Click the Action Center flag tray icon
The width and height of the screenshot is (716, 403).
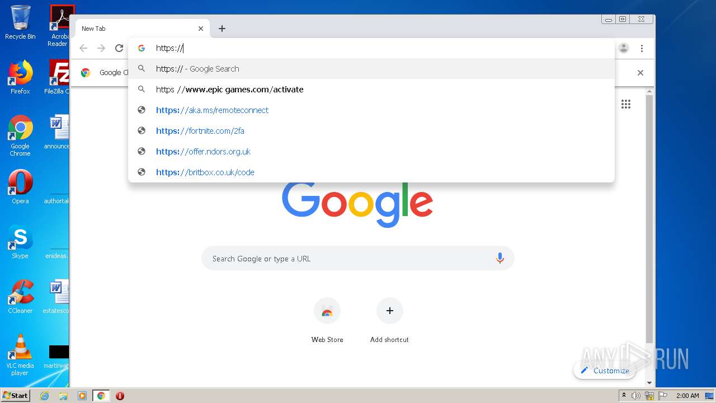tap(662, 396)
